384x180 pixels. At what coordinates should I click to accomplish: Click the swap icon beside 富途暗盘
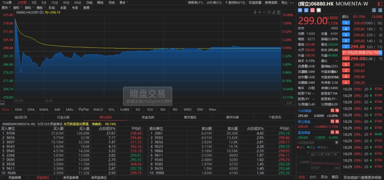337,132
